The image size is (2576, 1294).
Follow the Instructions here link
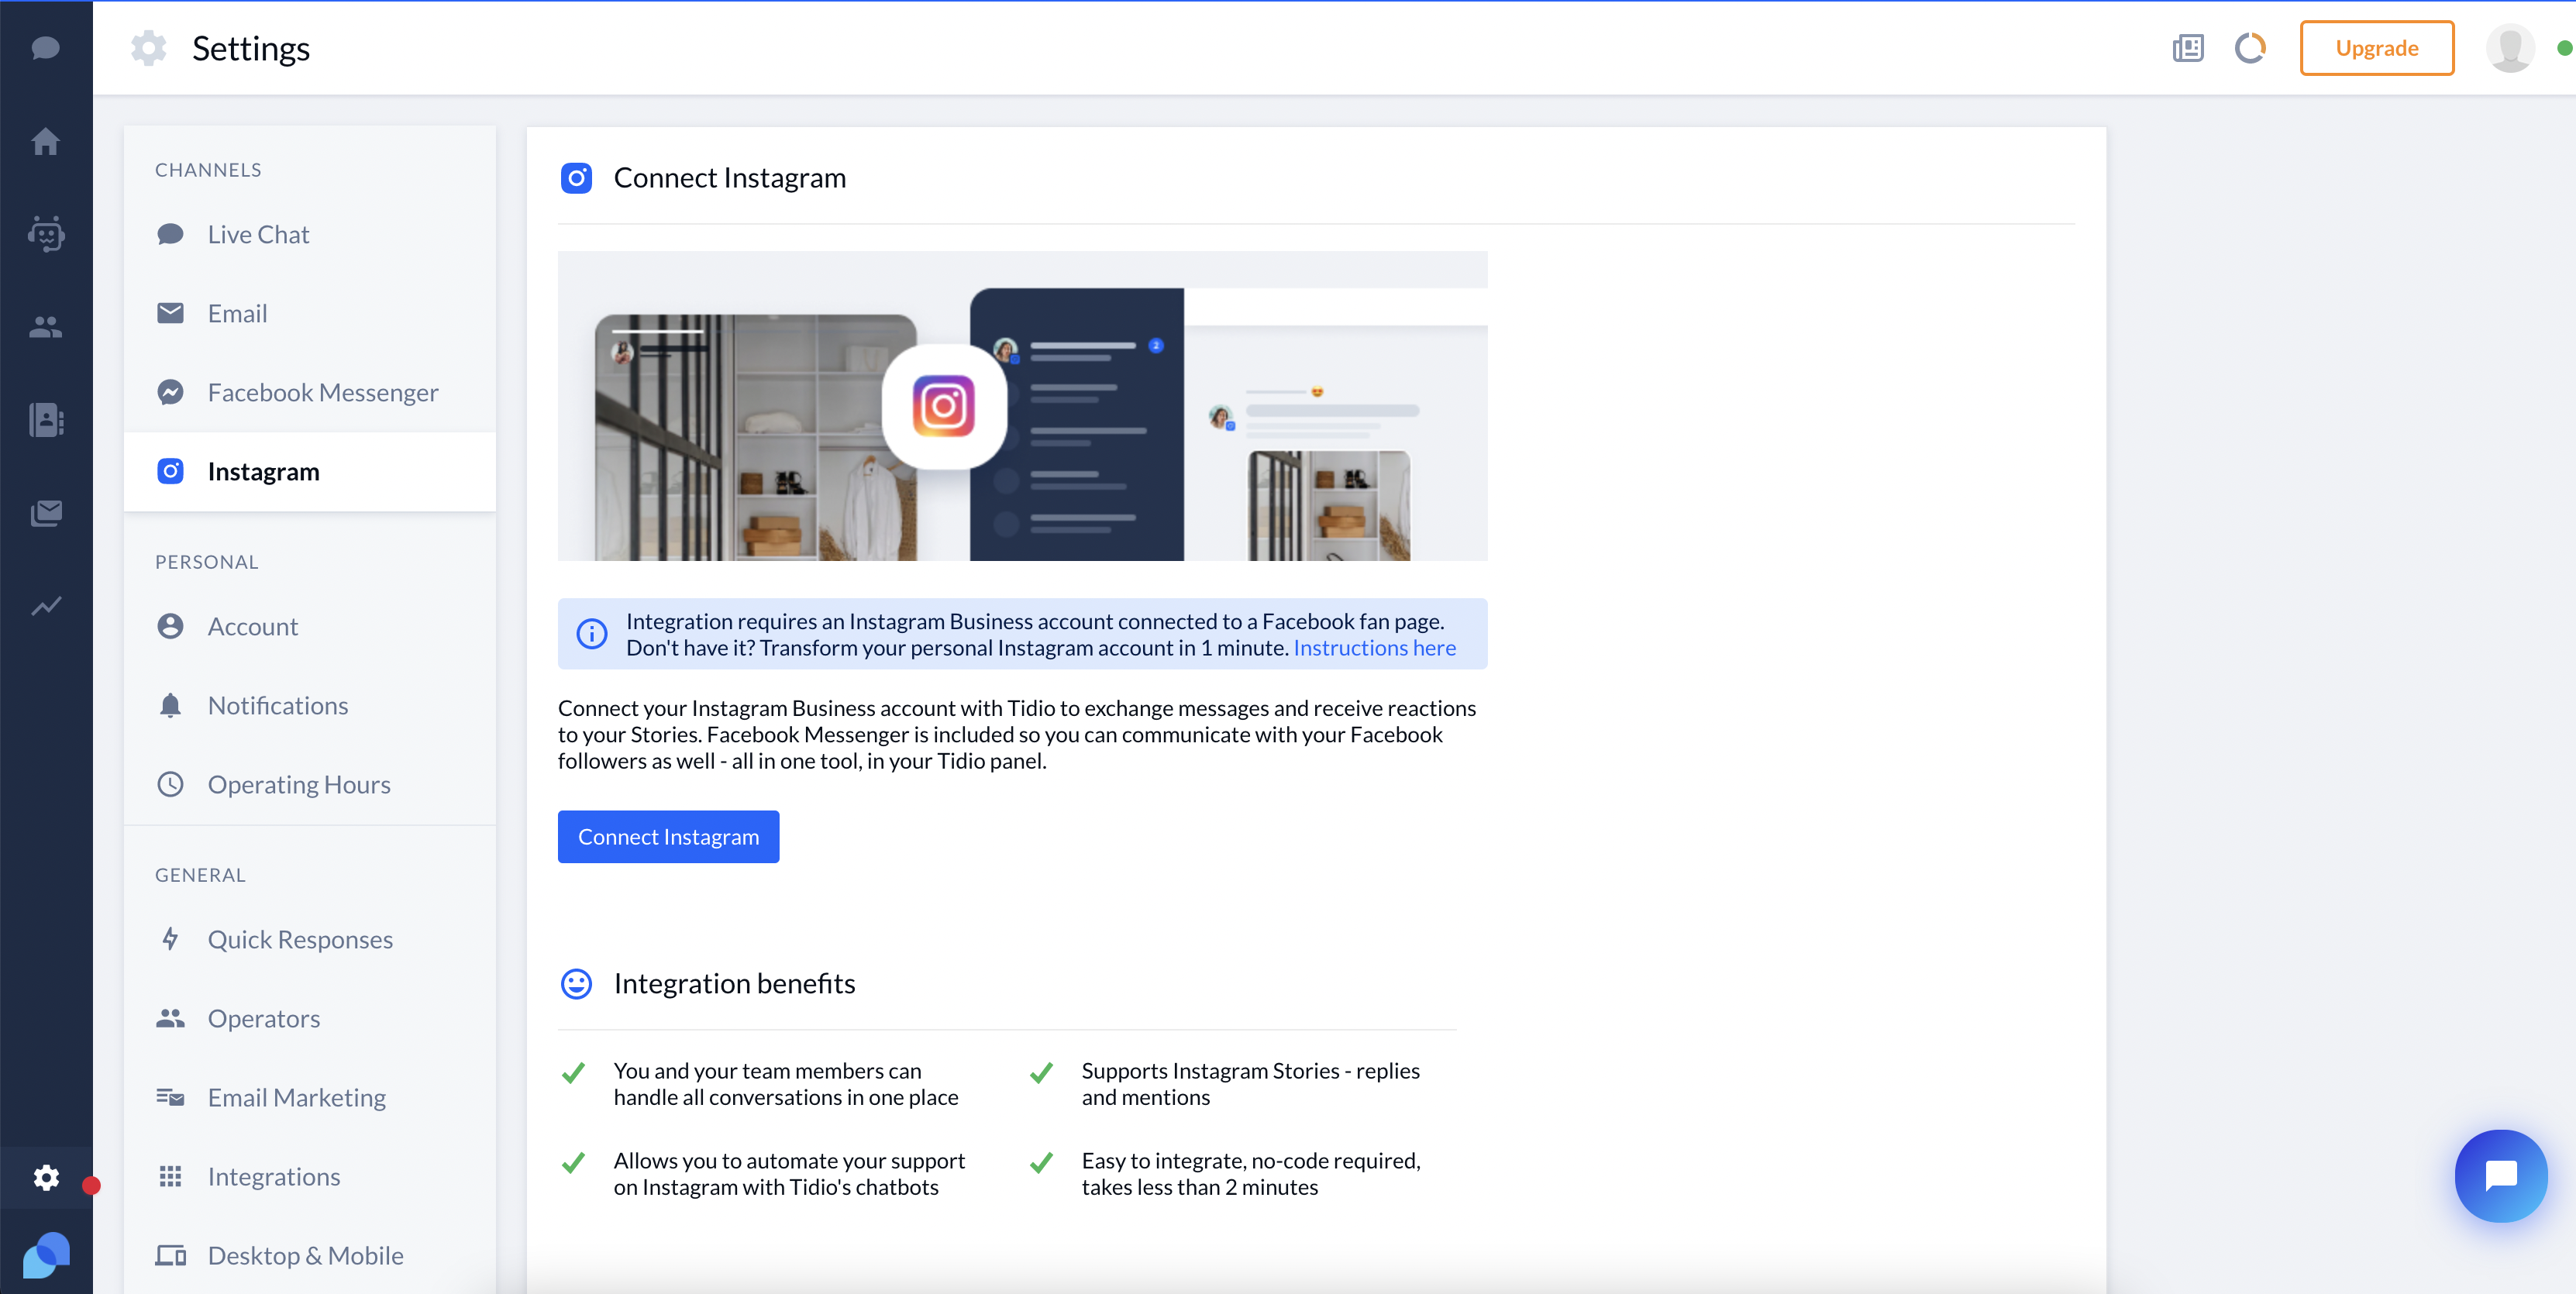tap(1374, 648)
